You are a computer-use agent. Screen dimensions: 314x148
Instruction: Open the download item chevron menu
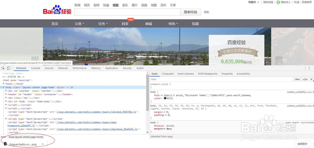coord(42,144)
